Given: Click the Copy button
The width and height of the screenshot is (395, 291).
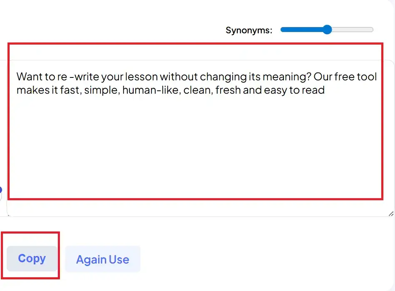Looking at the screenshot, I should 32,259.
